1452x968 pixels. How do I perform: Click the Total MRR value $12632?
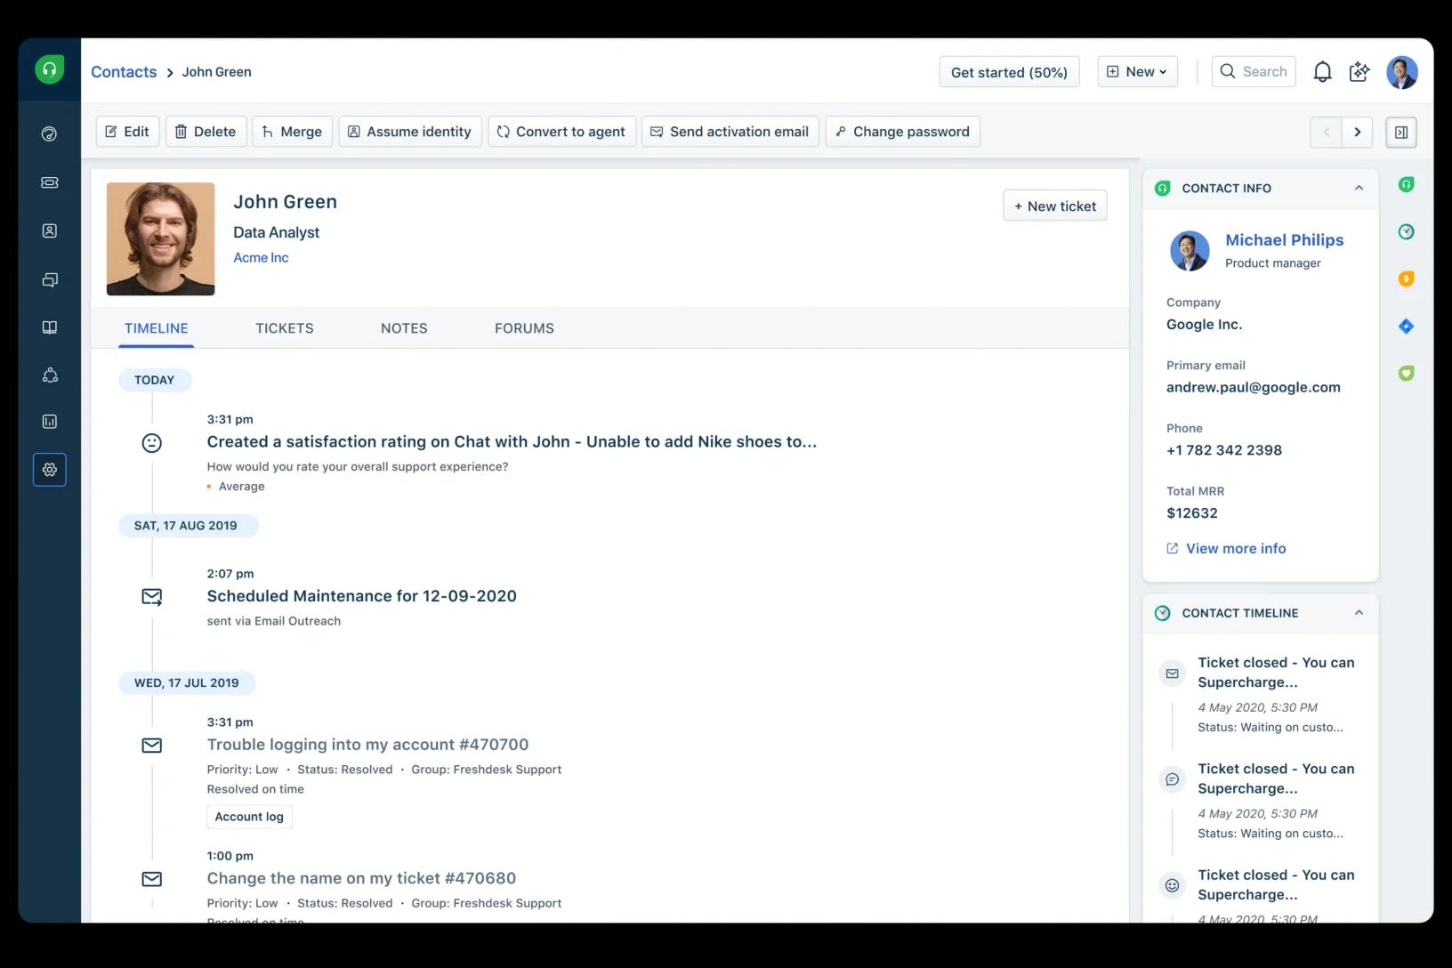point(1192,513)
